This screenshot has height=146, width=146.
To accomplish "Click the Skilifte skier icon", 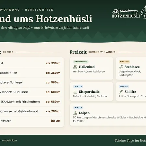I will pos(121,92).
